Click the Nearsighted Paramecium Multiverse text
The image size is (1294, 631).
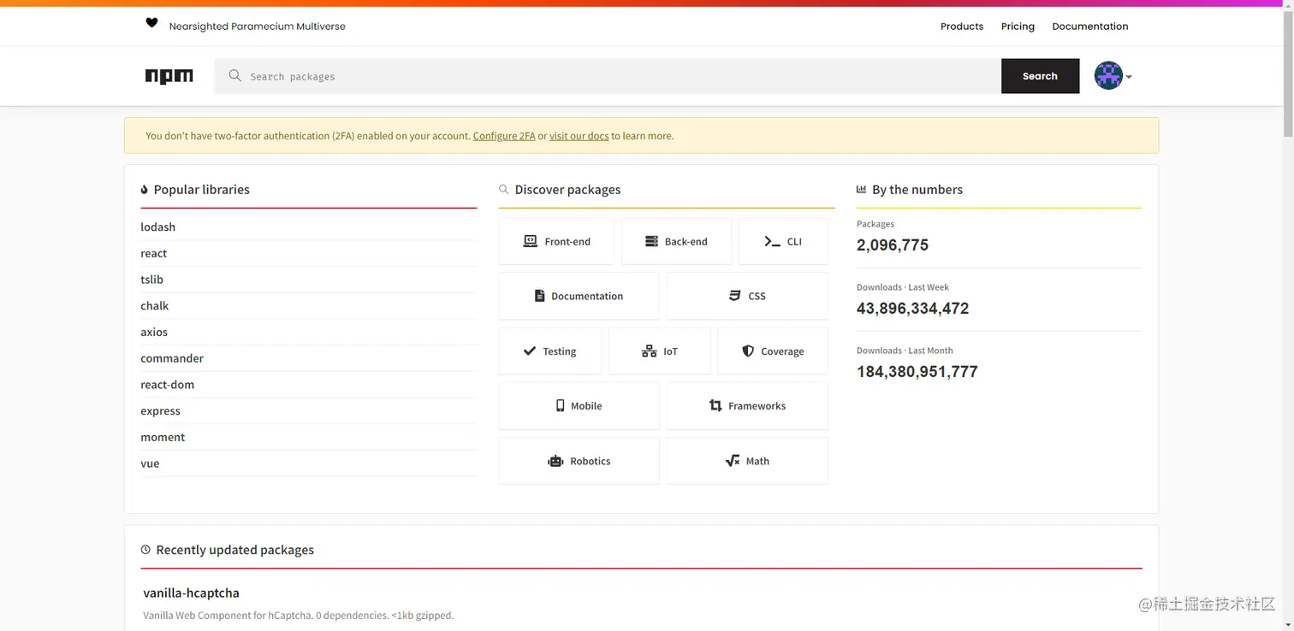pos(258,27)
